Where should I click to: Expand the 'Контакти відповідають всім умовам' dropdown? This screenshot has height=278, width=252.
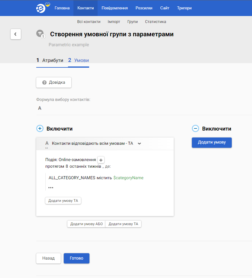pos(139,144)
